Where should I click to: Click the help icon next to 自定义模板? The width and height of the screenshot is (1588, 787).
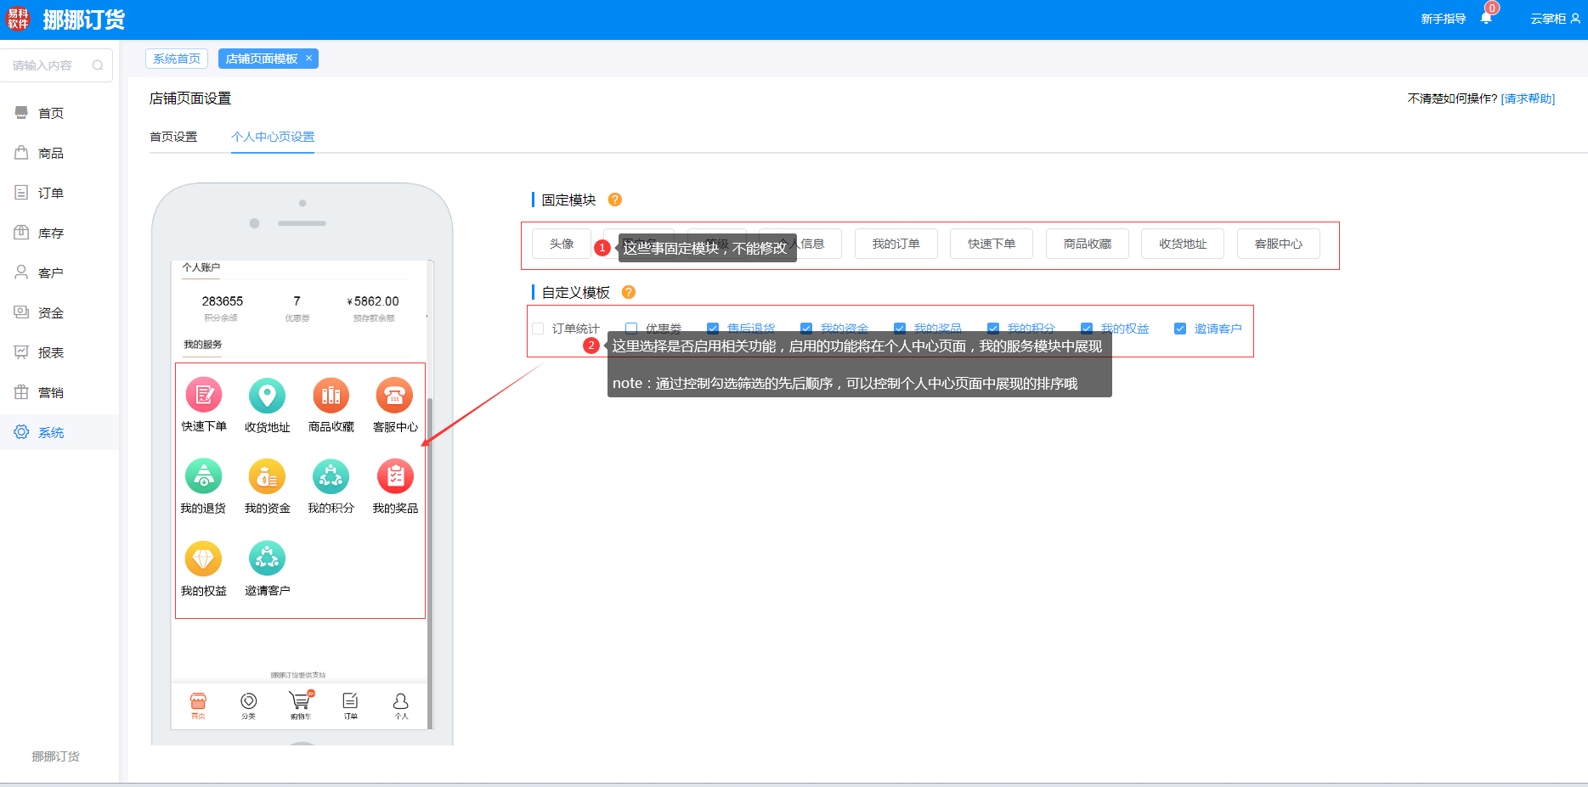(x=629, y=292)
